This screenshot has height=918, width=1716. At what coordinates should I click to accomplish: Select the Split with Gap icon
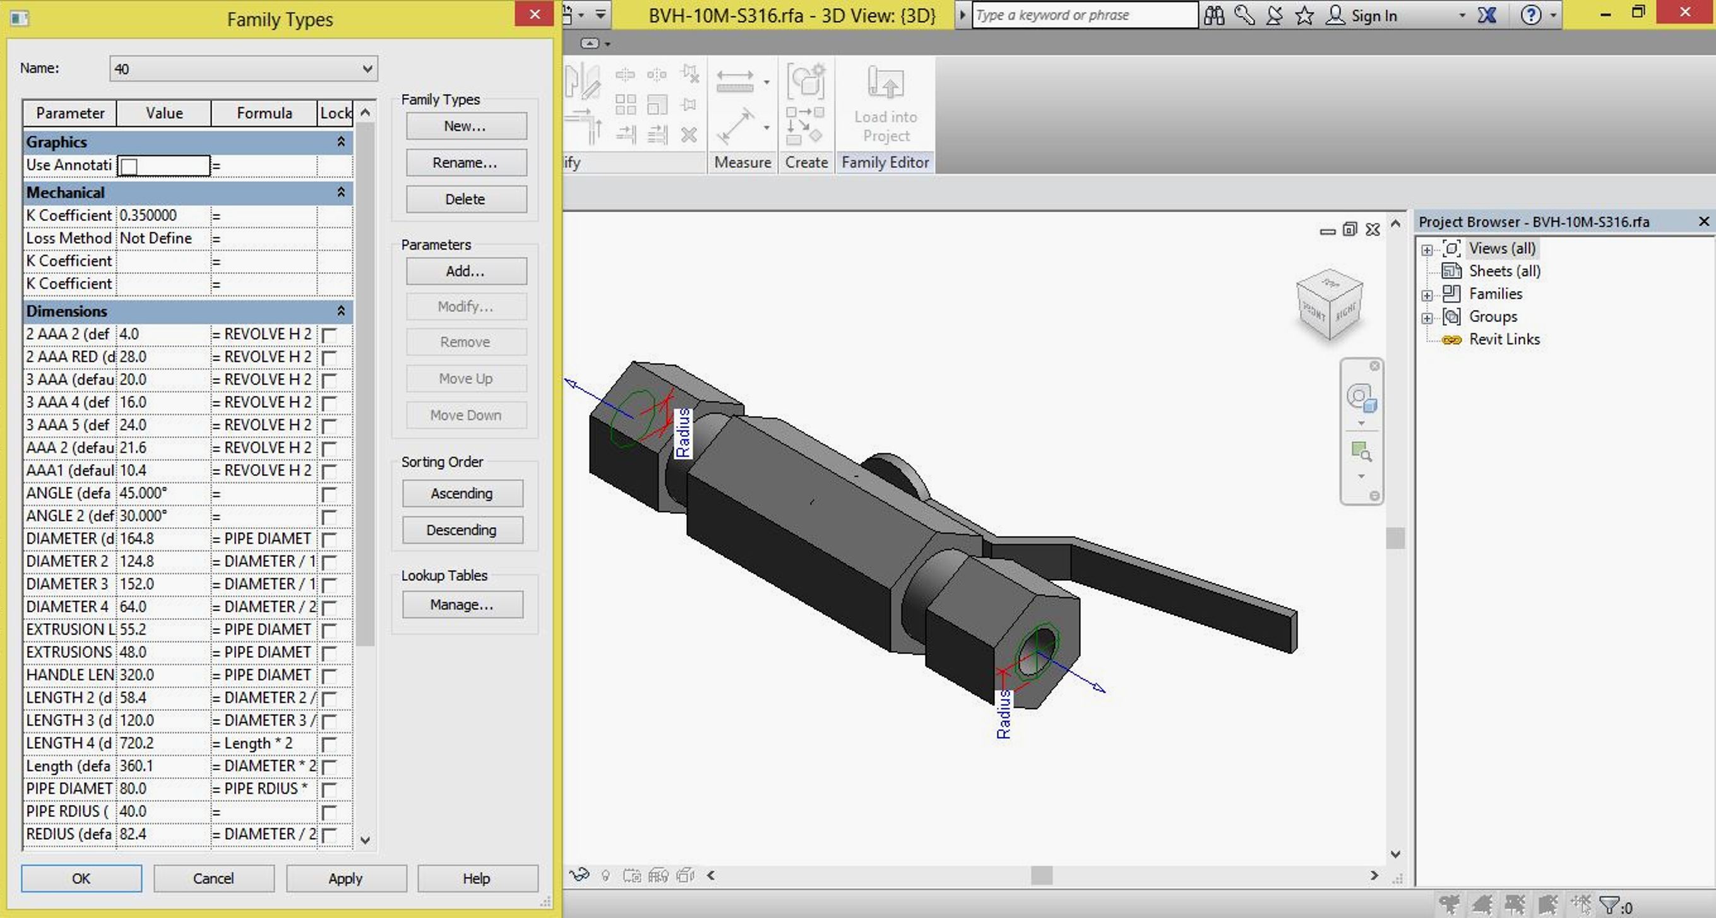[657, 74]
